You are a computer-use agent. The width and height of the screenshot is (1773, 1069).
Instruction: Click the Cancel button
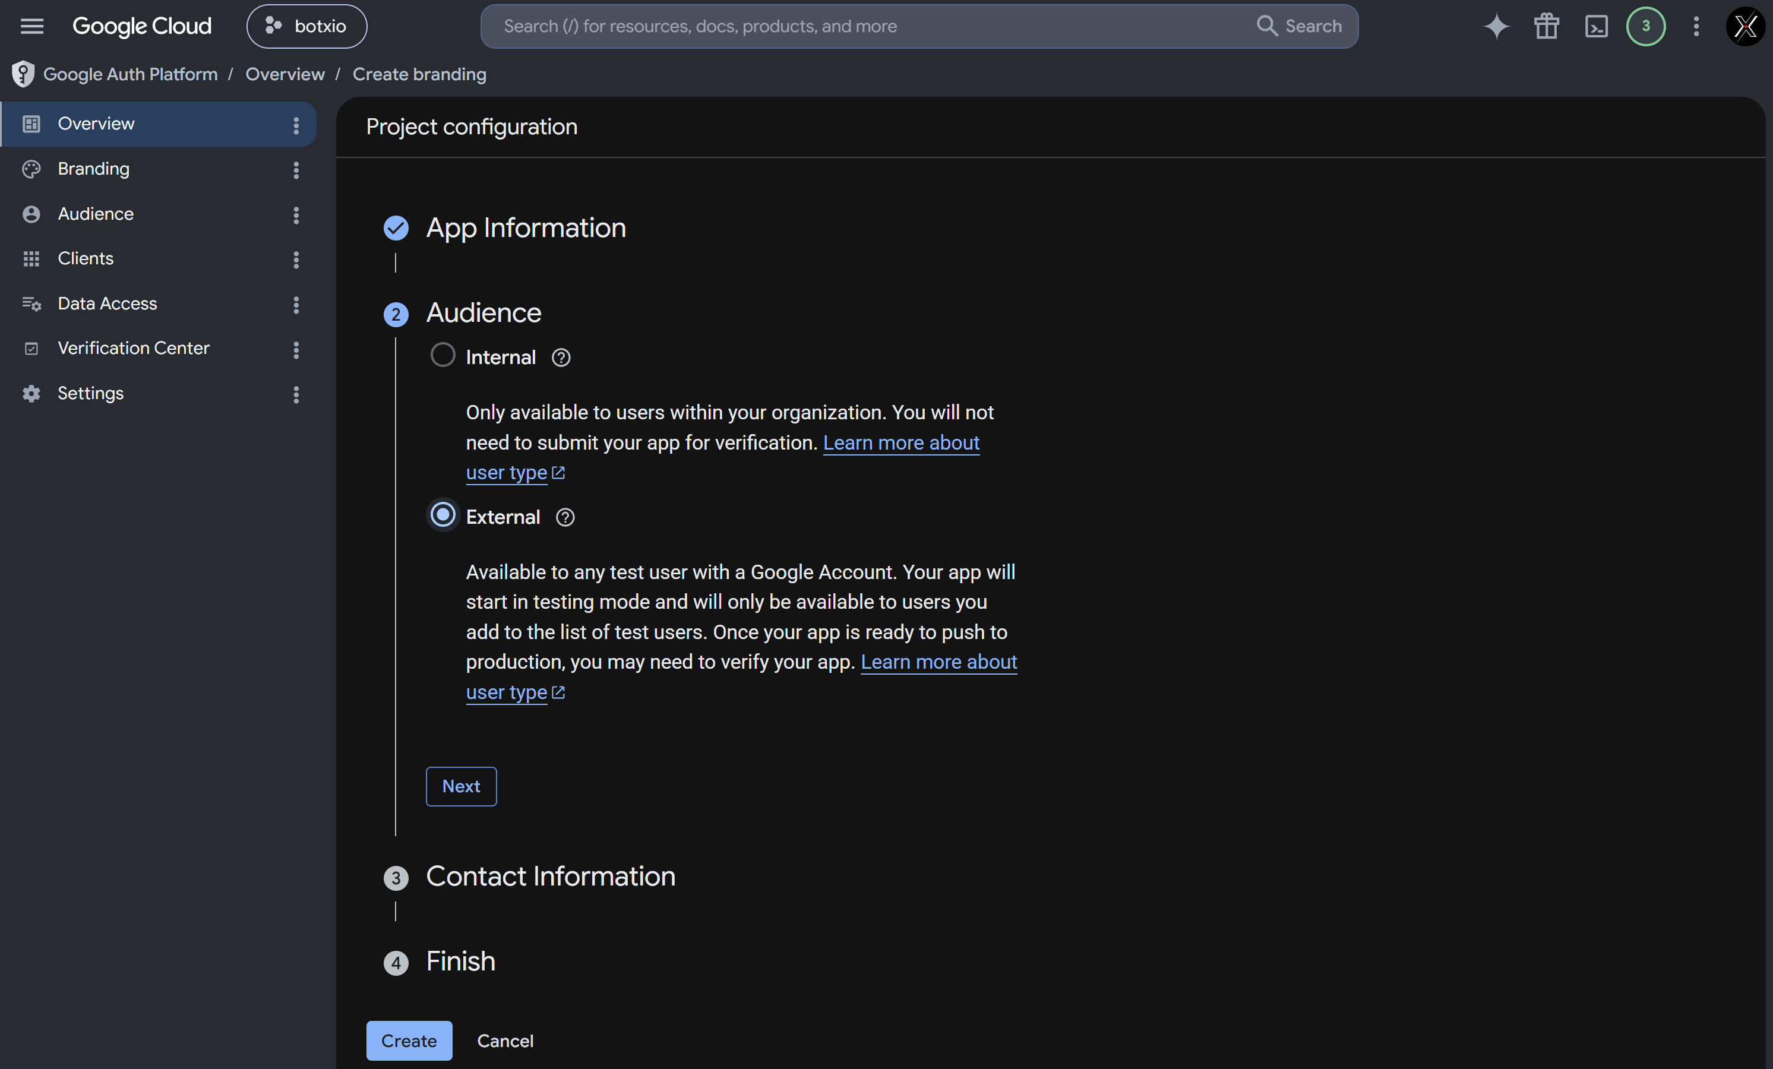[x=505, y=1041]
